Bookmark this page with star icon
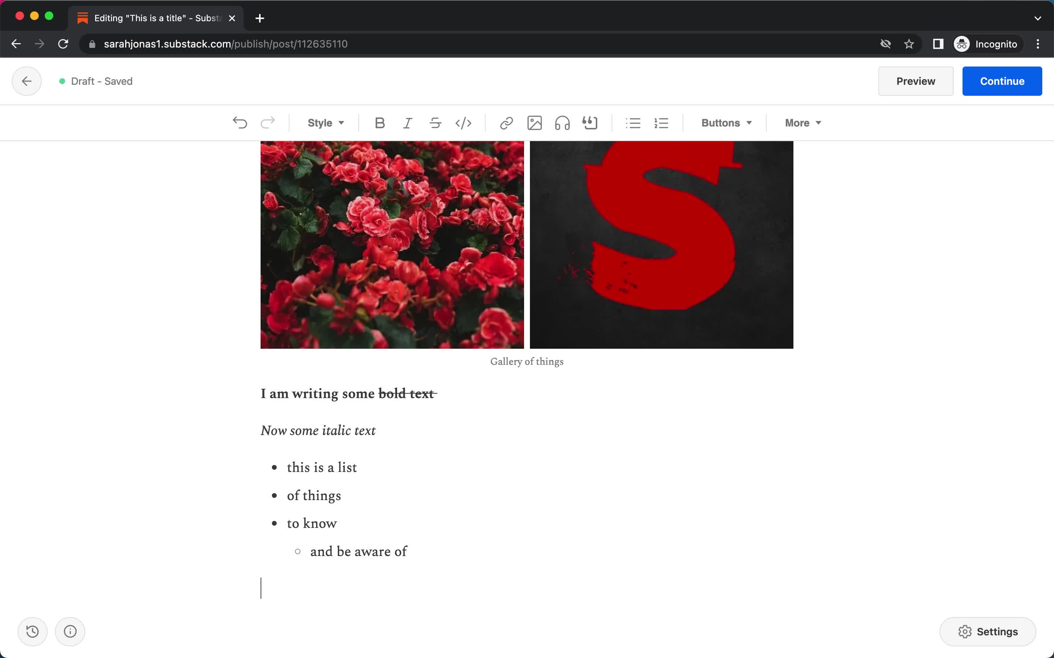Viewport: 1054px width, 658px height. (909, 44)
